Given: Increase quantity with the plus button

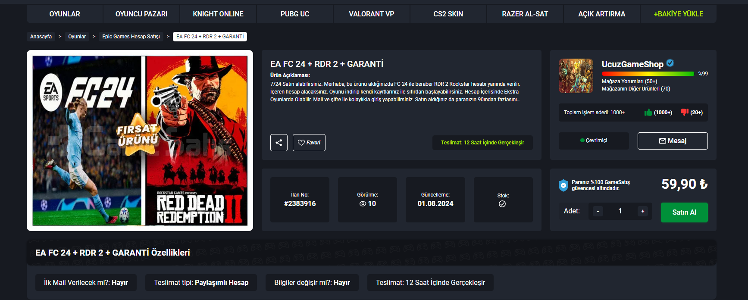Looking at the screenshot, I should pos(642,211).
